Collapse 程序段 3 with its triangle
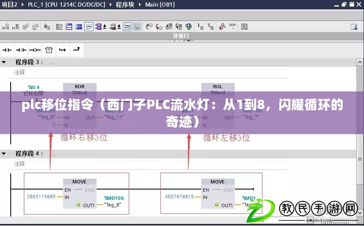The height and width of the screenshot is (226, 364). [4, 62]
